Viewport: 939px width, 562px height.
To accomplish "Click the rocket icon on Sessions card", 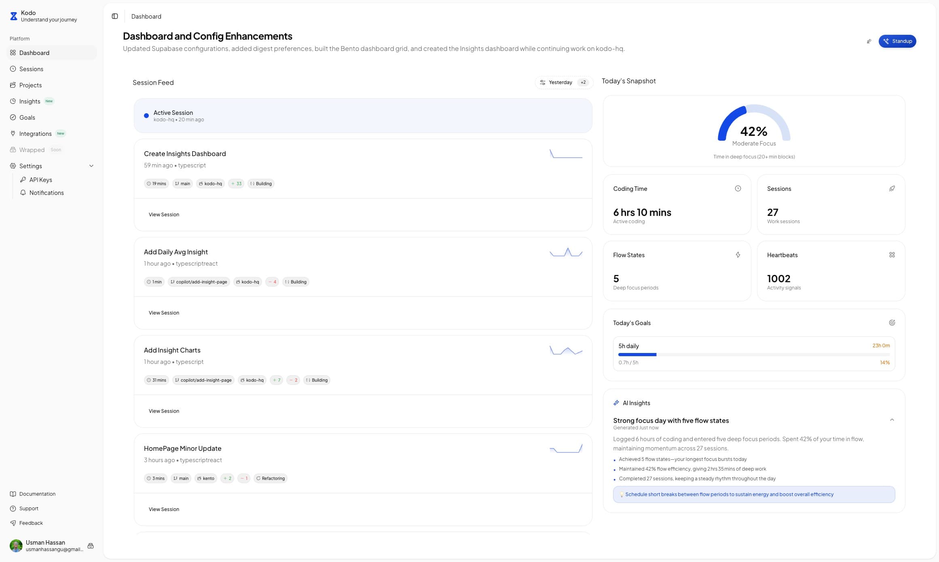I will (892, 188).
